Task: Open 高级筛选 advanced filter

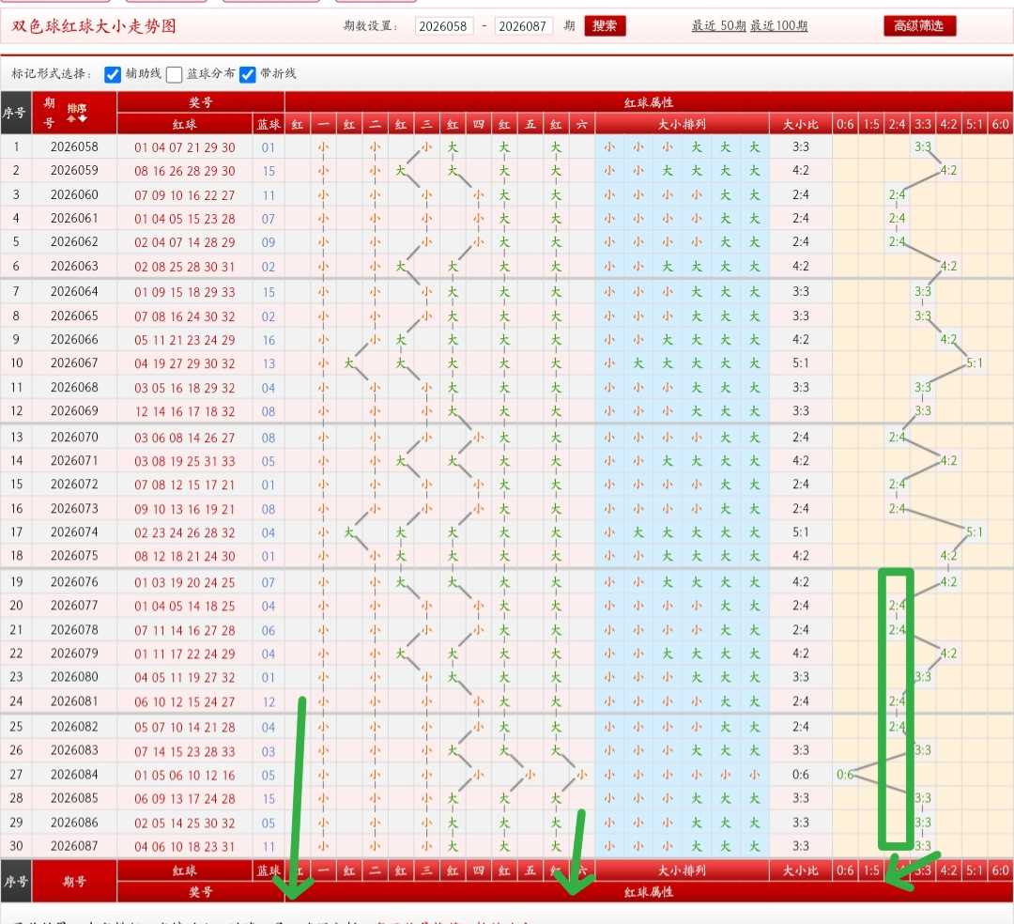Action: (x=919, y=26)
